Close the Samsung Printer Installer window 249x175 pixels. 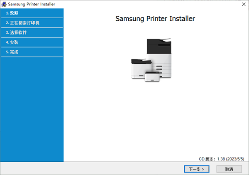click(244, 4)
